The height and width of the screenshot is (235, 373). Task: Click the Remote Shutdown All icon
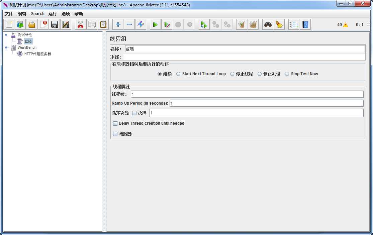tap(227, 24)
